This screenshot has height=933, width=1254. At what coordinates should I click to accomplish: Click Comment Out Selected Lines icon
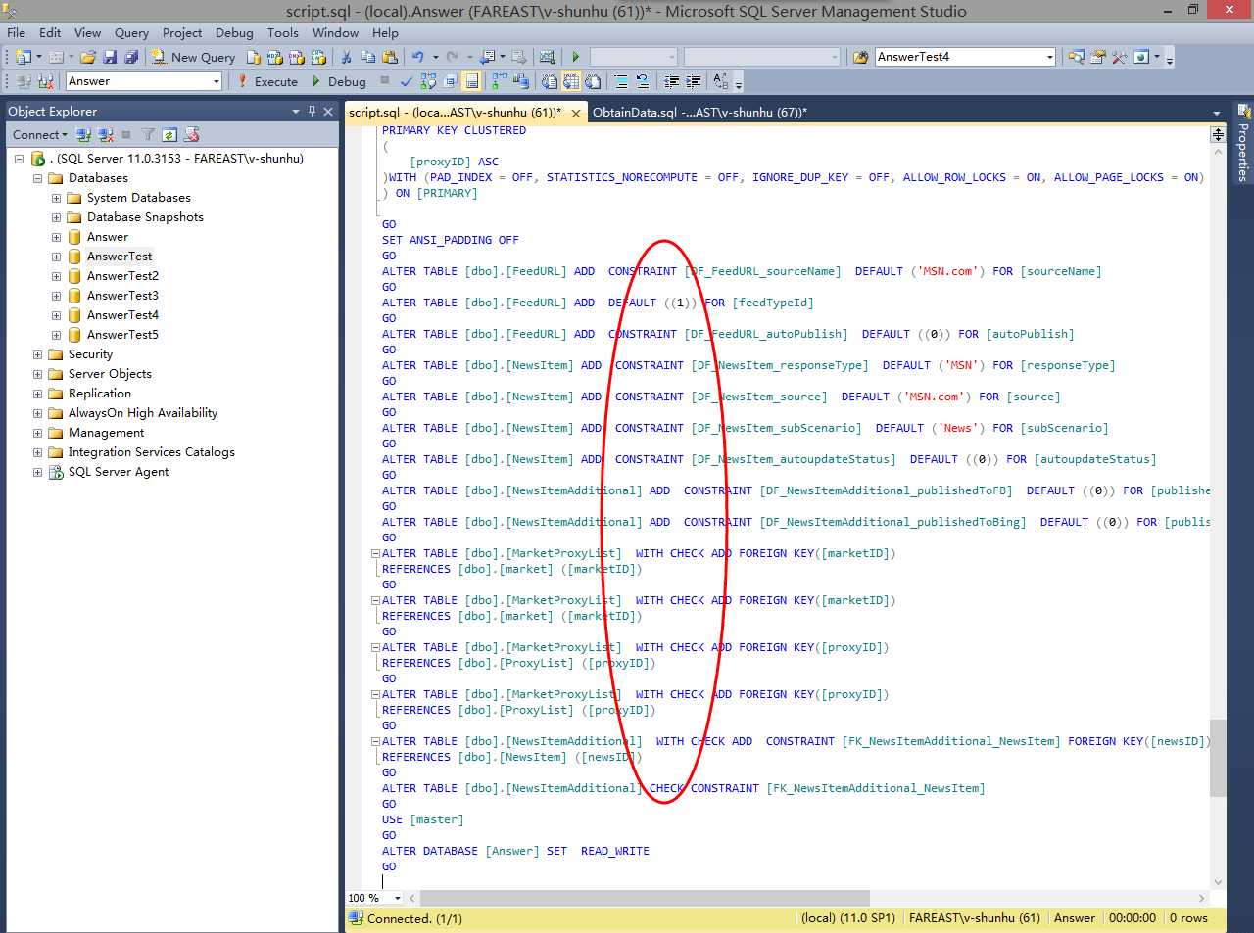pyautogui.click(x=621, y=81)
